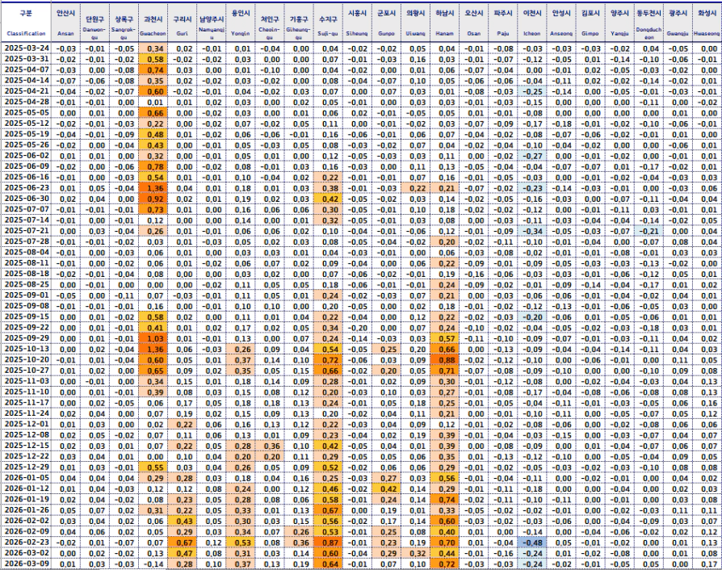Select the 남양주시 Namyangju column header
The height and width of the screenshot is (570, 722).
[x=212, y=22]
